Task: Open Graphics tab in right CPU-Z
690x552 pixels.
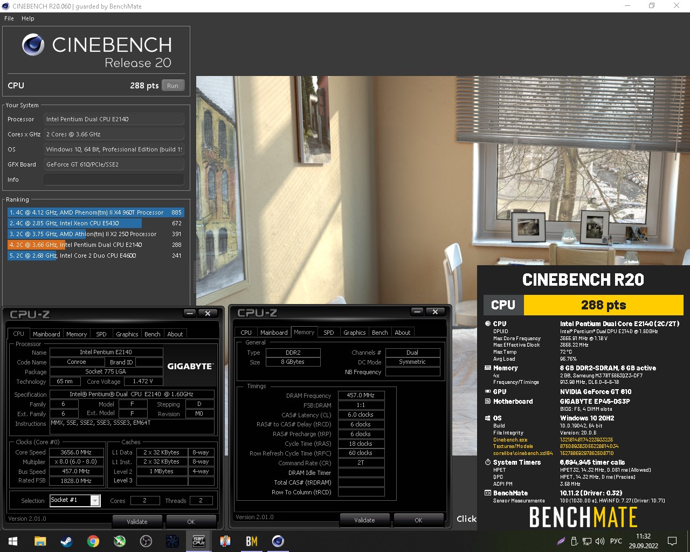Action: click(355, 333)
